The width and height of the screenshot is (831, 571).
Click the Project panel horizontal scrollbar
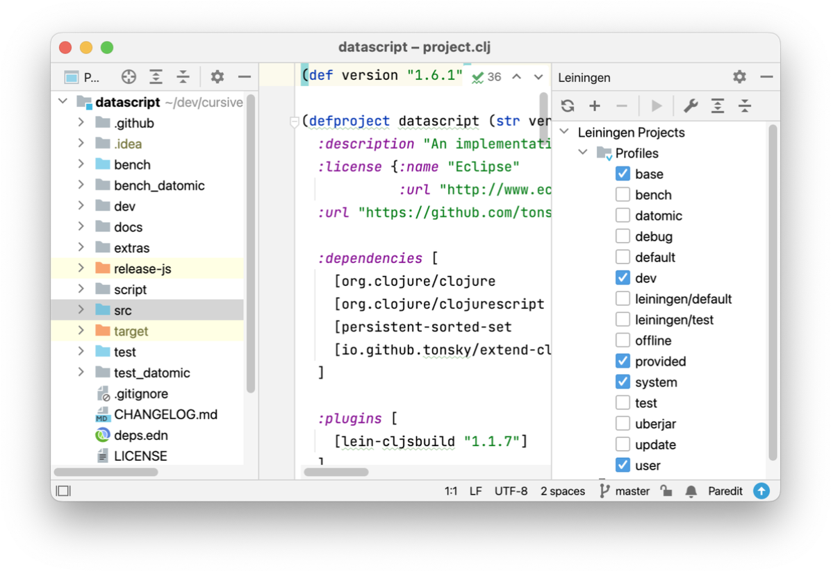pos(106,472)
